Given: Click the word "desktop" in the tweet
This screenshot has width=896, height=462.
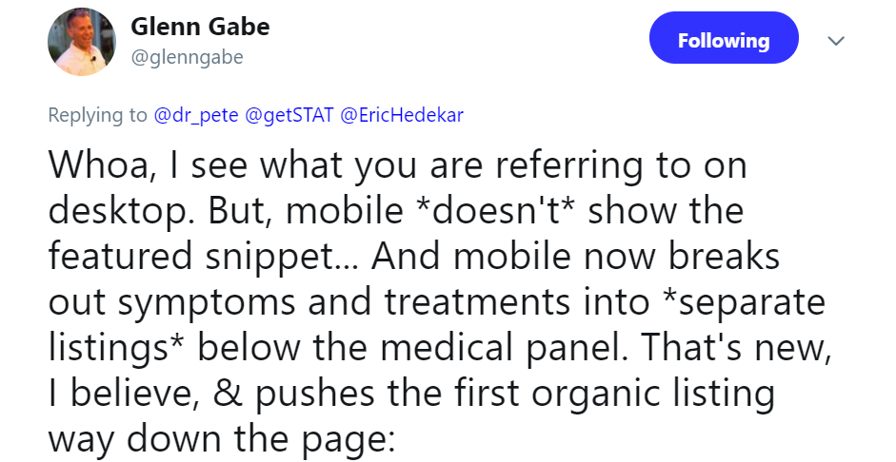Looking at the screenshot, I should pyautogui.click(x=111, y=209).
